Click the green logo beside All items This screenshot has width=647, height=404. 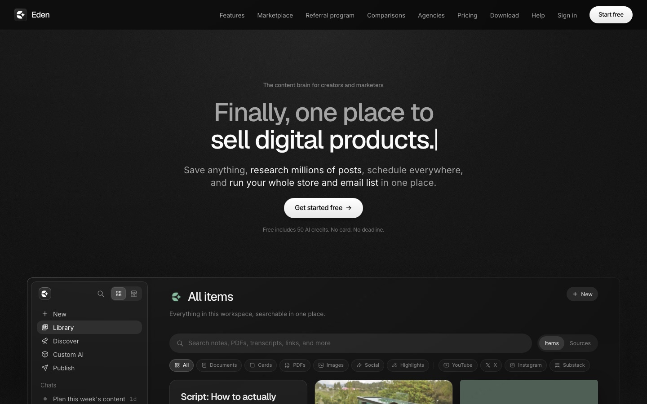176,297
